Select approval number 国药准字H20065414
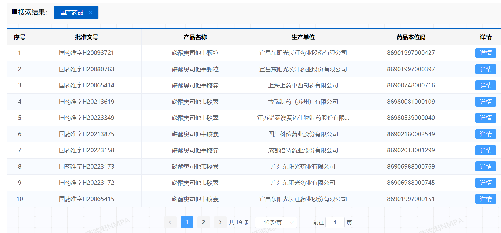This screenshot has height=233, width=501. tap(87, 85)
